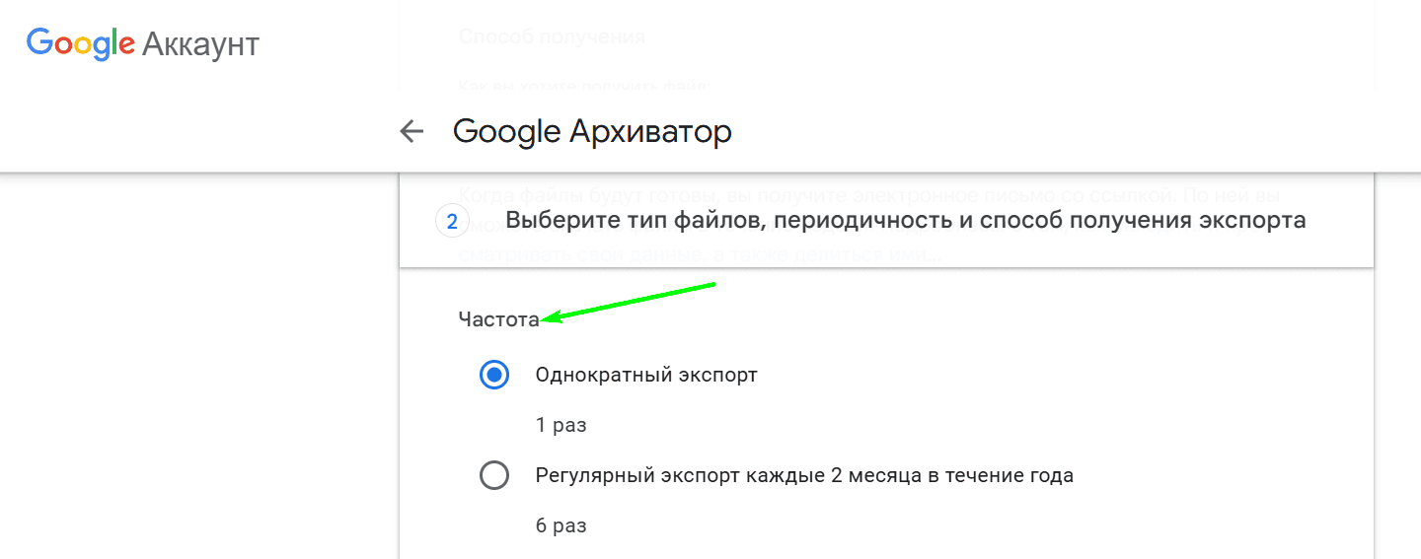This screenshot has width=1421, height=559.
Task: Click the 6 раз description text
Action: tap(561, 525)
